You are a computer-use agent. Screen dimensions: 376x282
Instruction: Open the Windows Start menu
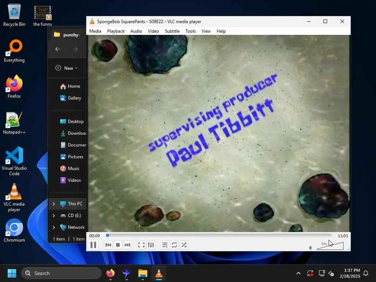(x=12, y=273)
